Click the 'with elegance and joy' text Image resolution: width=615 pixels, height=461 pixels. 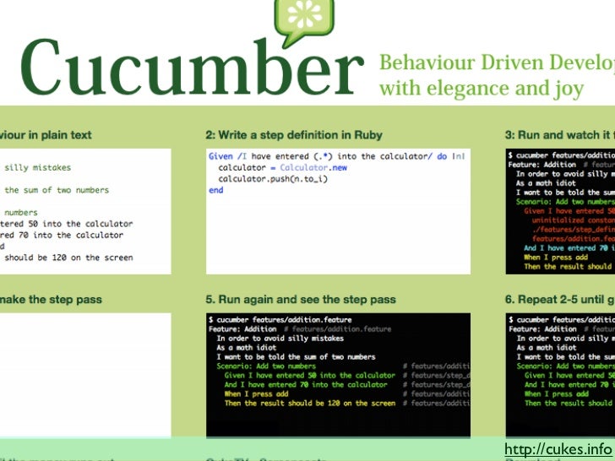(x=482, y=89)
